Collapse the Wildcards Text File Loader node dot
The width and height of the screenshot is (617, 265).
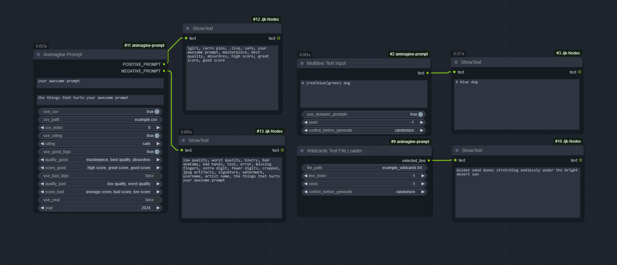(x=302, y=151)
